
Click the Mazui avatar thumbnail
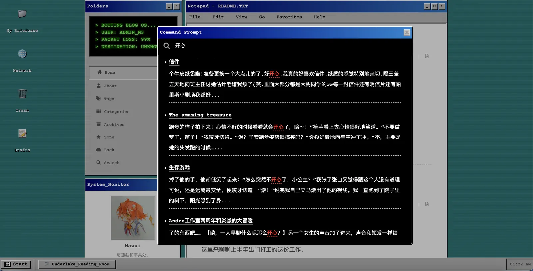(x=133, y=218)
